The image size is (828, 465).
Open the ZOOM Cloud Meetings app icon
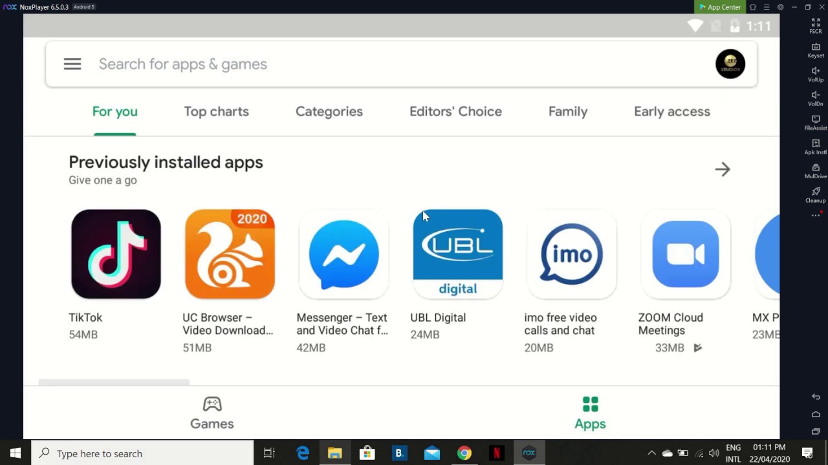tap(685, 254)
